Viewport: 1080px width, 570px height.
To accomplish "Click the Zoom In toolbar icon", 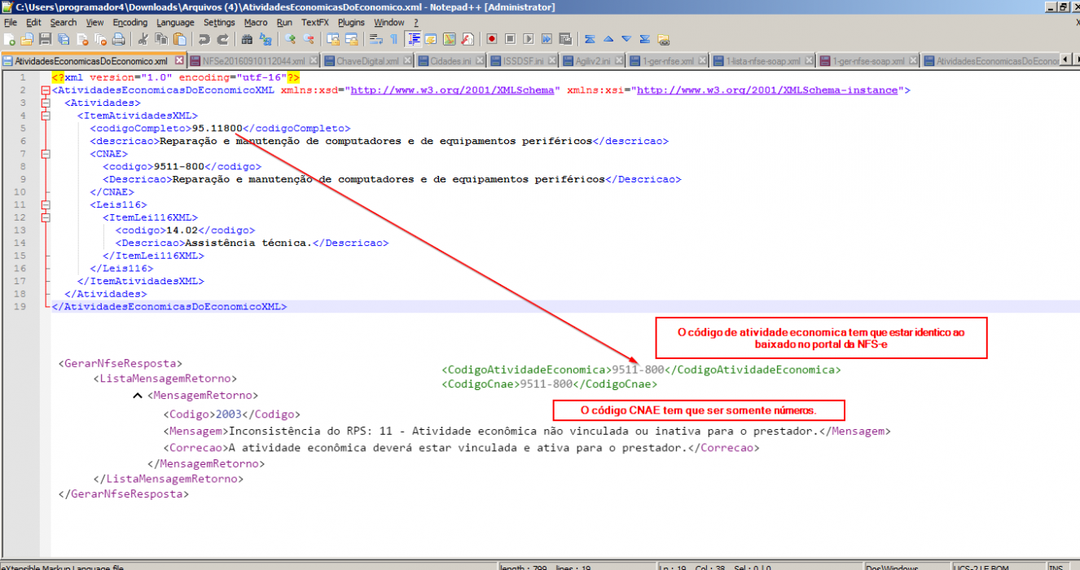I will coord(291,39).
